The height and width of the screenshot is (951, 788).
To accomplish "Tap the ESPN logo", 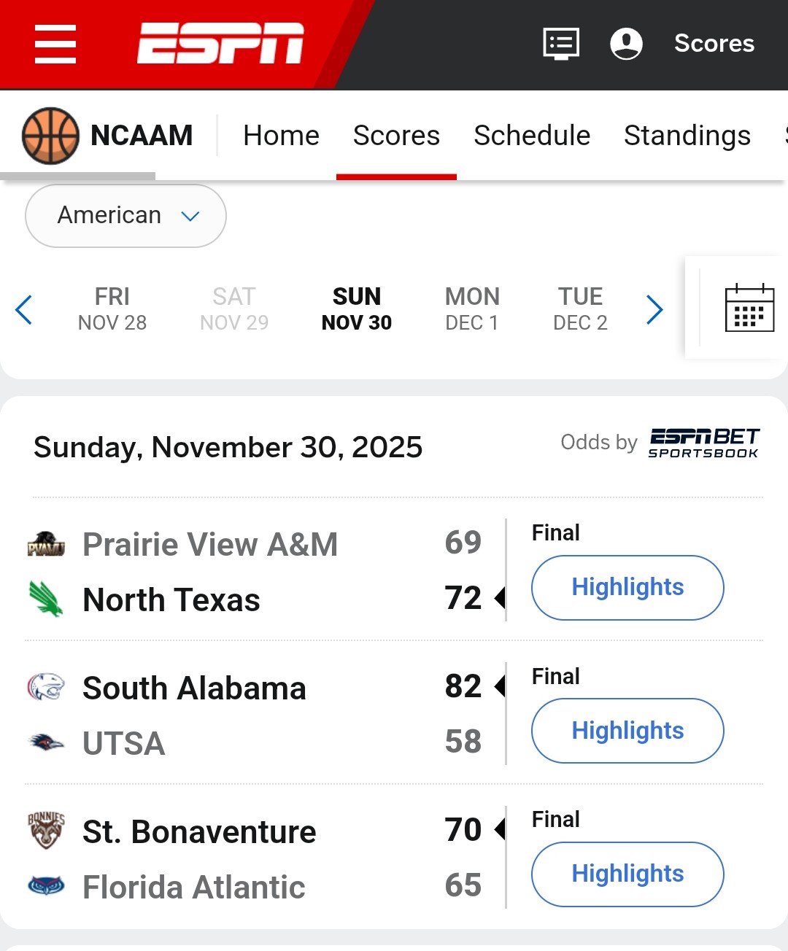I will [220, 44].
